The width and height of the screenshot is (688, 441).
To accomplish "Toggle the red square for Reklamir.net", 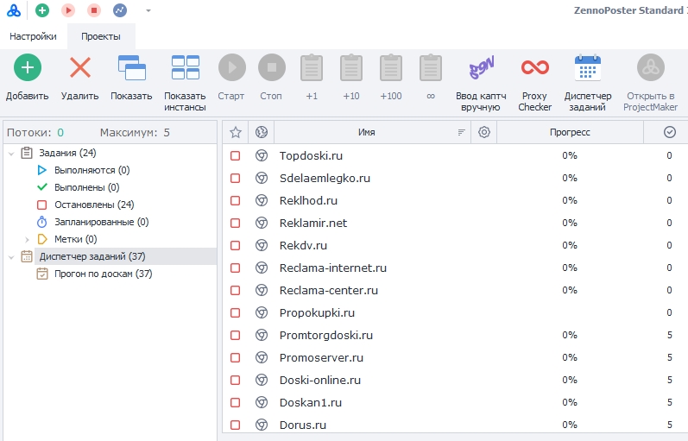I will [236, 223].
